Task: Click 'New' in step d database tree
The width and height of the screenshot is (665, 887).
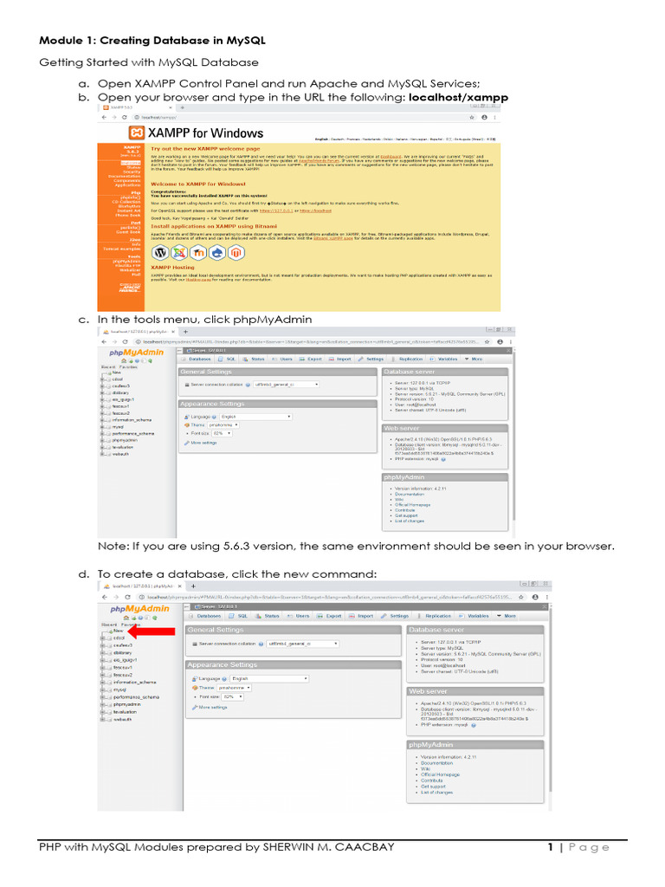Action: click(117, 631)
